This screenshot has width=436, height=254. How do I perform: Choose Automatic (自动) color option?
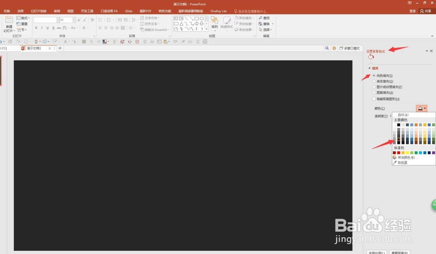pyautogui.click(x=413, y=115)
